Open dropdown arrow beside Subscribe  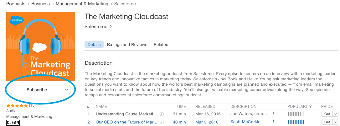(66, 90)
